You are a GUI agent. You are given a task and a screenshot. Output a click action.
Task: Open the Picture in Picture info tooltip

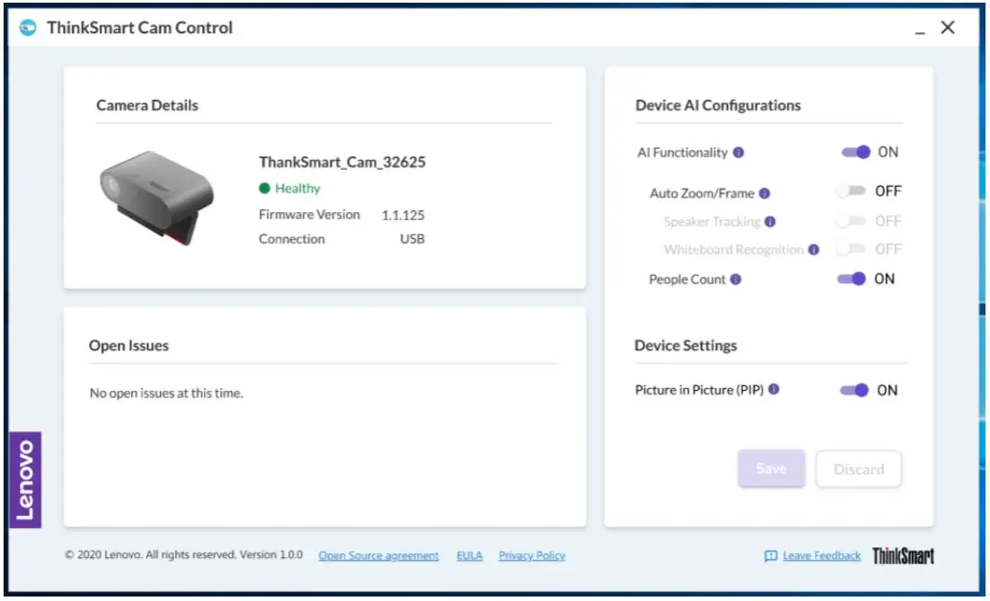[x=773, y=389]
